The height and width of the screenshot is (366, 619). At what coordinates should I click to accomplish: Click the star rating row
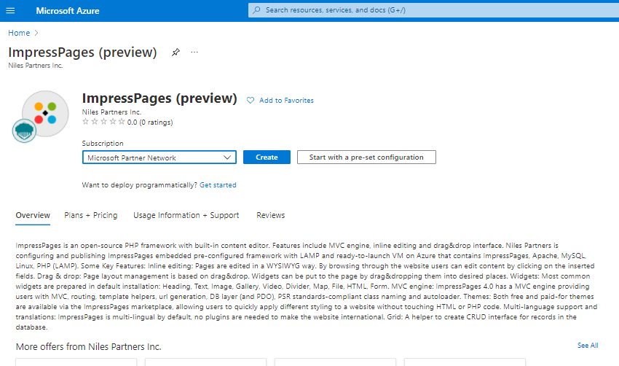point(103,122)
